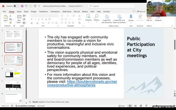This screenshot has width=176, height=110.
Task: Click the Format Painter brush icon
Action: pos(10,23)
